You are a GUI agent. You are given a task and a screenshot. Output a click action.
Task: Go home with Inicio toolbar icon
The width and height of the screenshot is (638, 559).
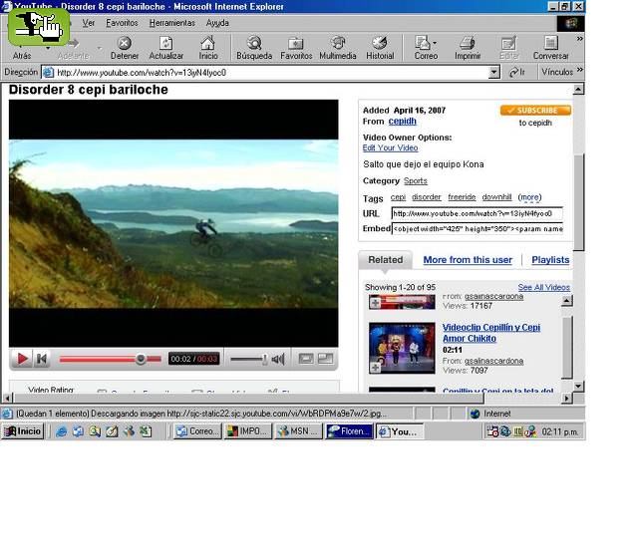tap(208, 48)
